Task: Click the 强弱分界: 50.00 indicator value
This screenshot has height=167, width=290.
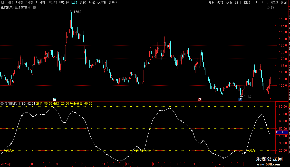Action: click(81, 104)
